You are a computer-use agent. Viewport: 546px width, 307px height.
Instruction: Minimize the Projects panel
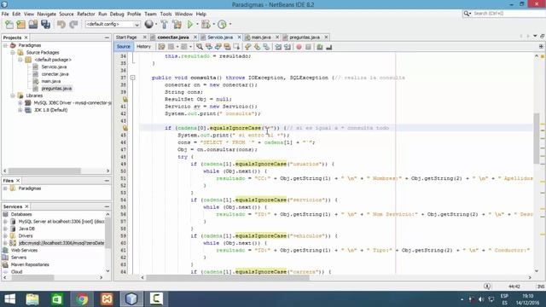click(x=107, y=38)
